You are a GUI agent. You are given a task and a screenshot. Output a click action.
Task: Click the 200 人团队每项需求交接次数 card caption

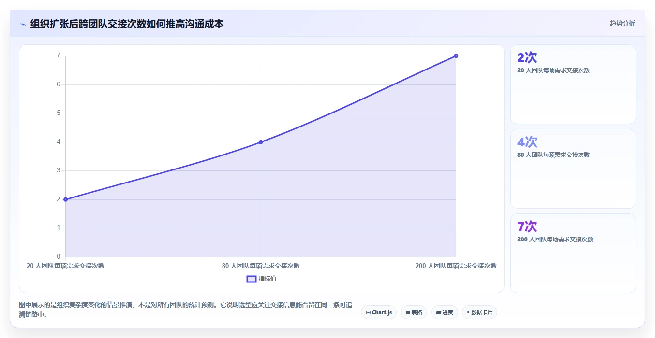pos(555,239)
